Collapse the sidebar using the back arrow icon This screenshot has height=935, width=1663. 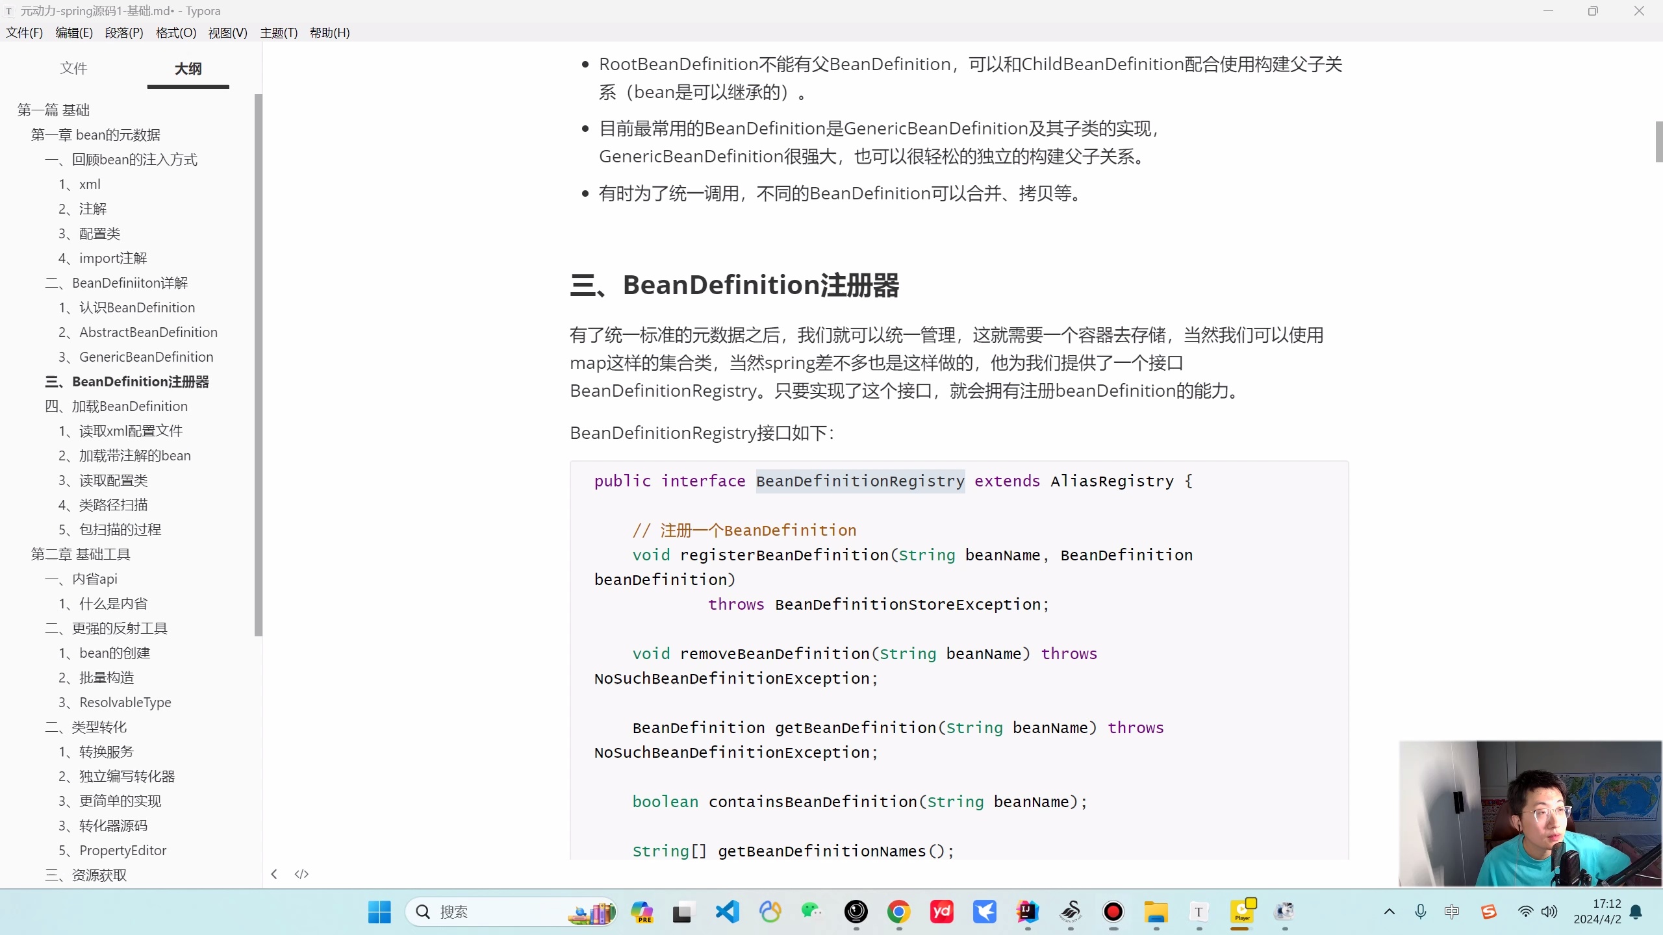[274, 874]
